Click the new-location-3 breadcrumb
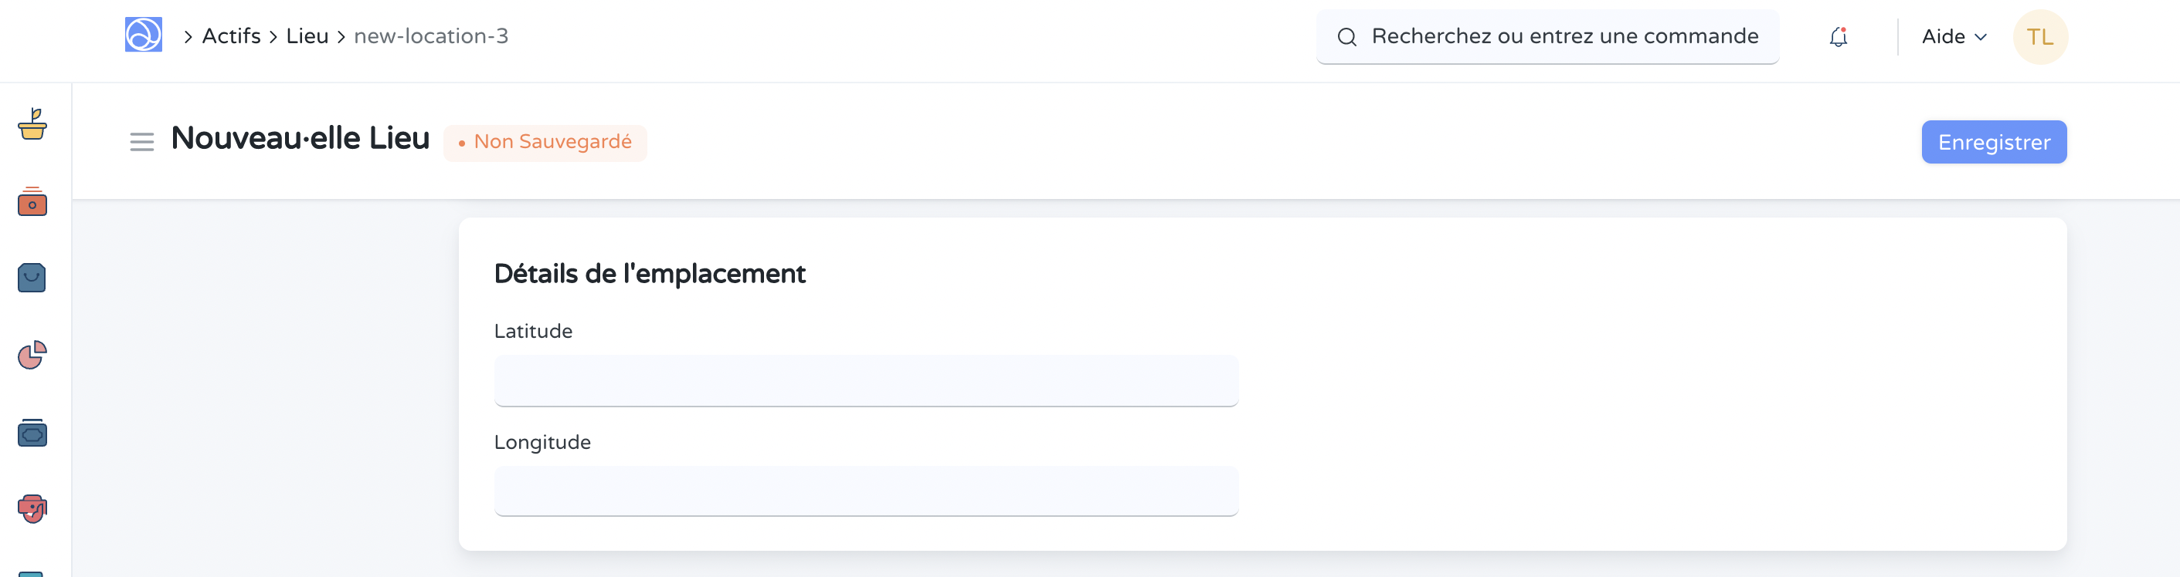Screen dimensions: 2180x577 point(431,36)
